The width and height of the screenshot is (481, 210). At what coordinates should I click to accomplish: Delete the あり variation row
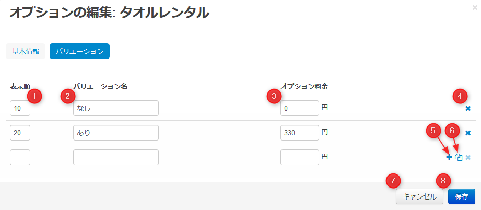tap(468, 133)
